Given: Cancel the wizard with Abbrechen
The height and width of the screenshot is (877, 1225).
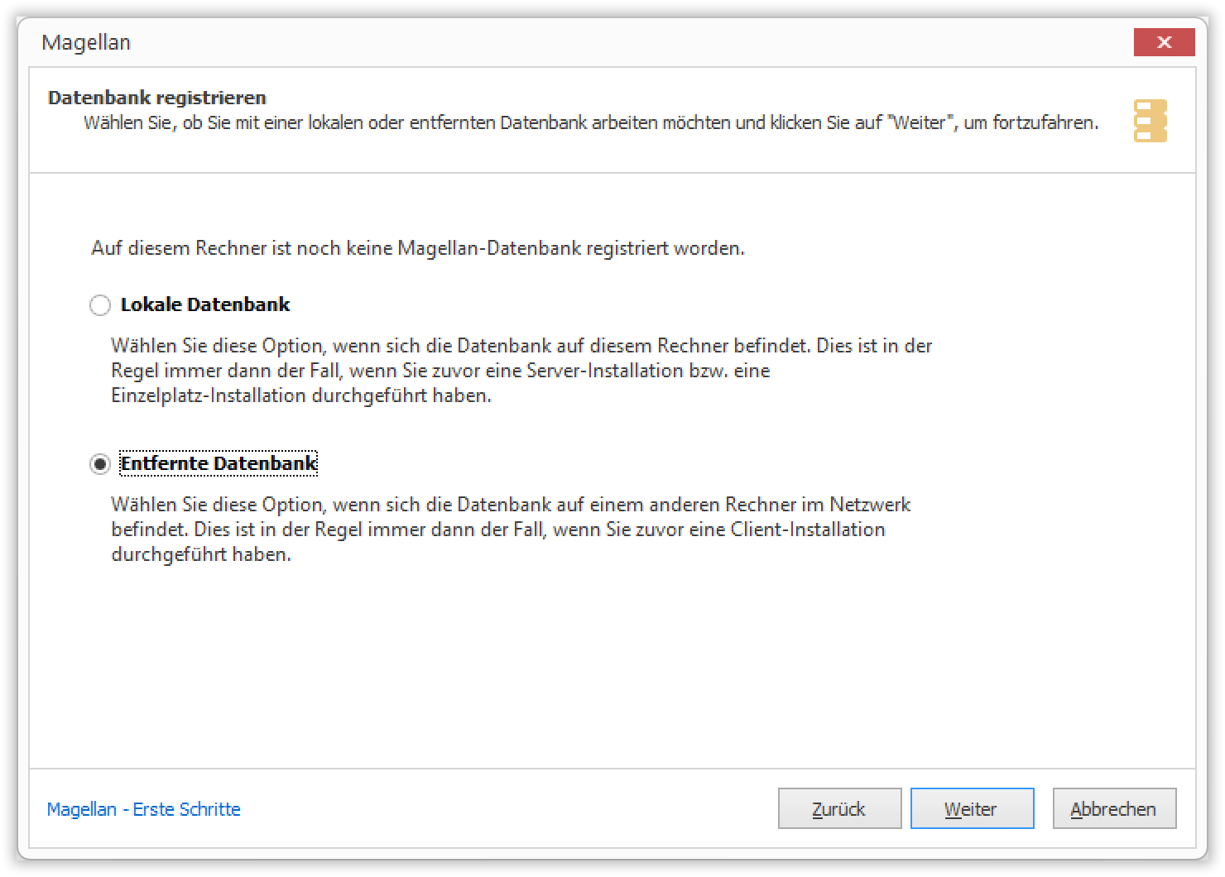Looking at the screenshot, I should (1114, 808).
